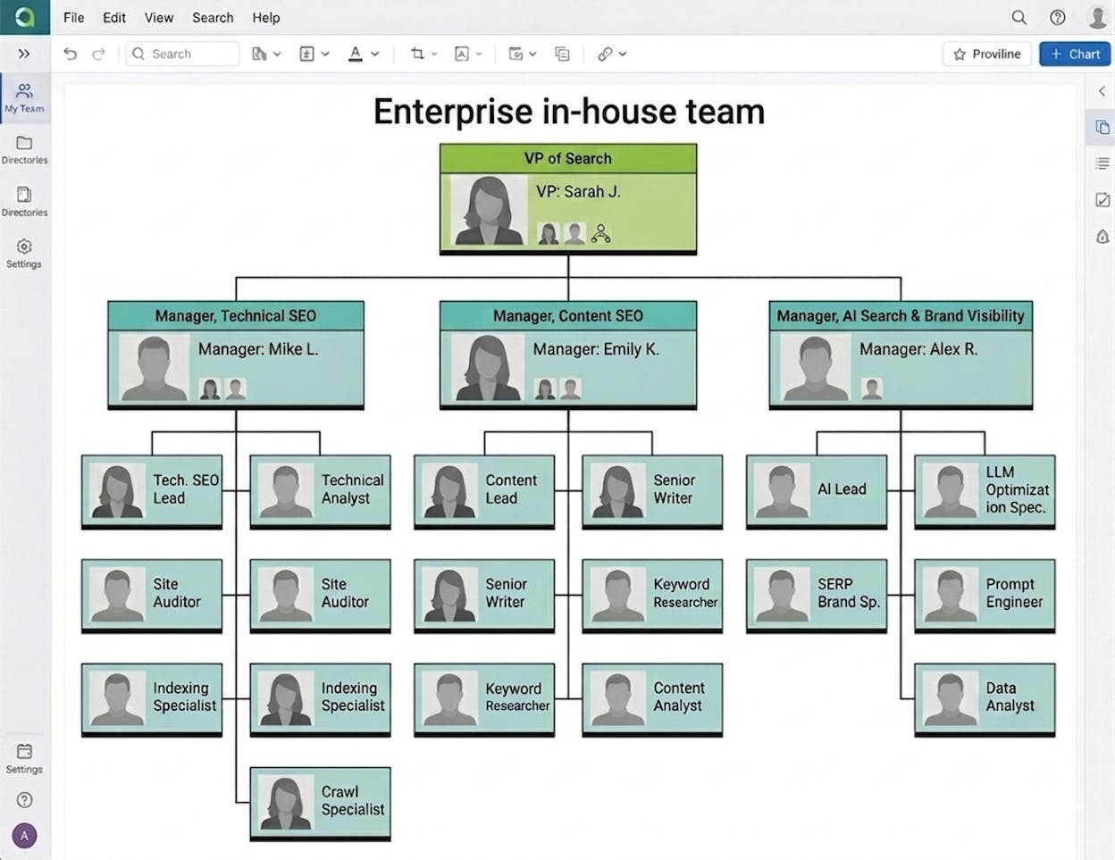Image resolution: width=1115 pixels, height=860 pixels.
Task: Open the text color dropdown arrow
Action: [375, 54]
